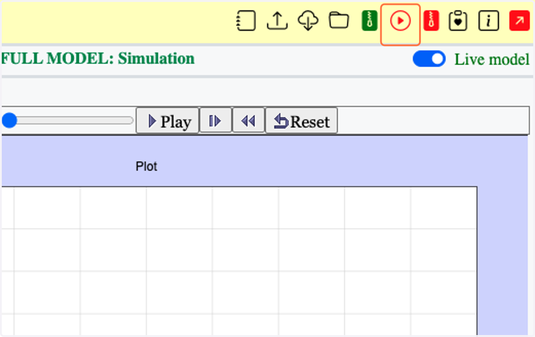Viewport: 535px width, 337px height.
Task: Click the clipboard with heart icon
Action: (x=458, y=21)
